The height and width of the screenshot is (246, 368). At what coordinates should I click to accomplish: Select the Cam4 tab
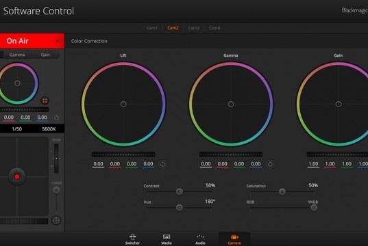214,28
